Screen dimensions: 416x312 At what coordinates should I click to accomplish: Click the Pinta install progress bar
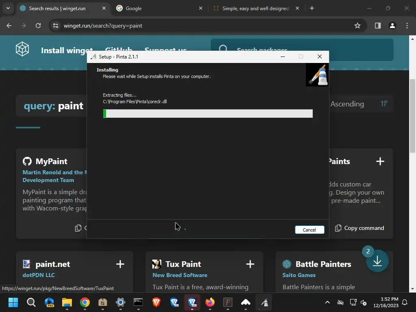pos(208,114)
